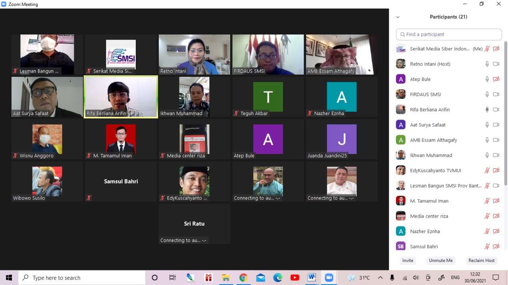Select the Aat Surya Safaat video tile

tap(47, 97)
